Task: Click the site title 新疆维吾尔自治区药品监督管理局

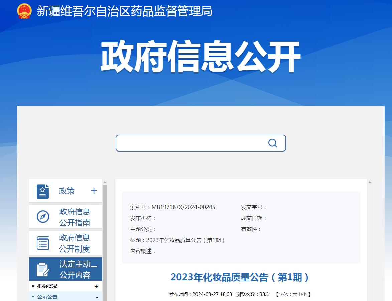Action: coord(124,11)
